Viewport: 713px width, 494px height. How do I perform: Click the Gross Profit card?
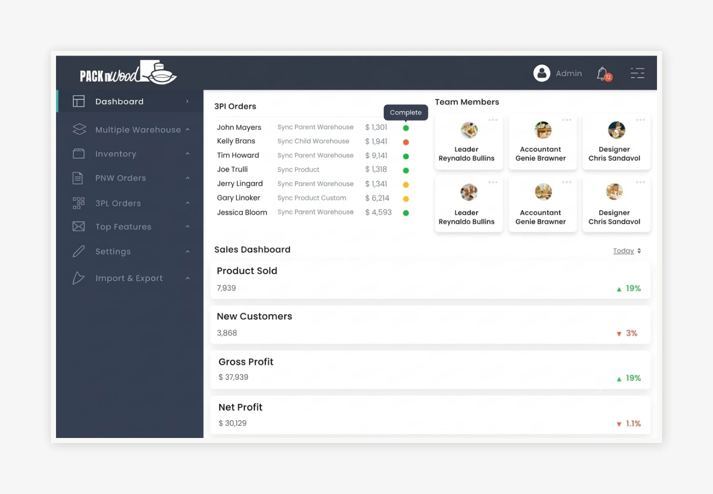430,370
